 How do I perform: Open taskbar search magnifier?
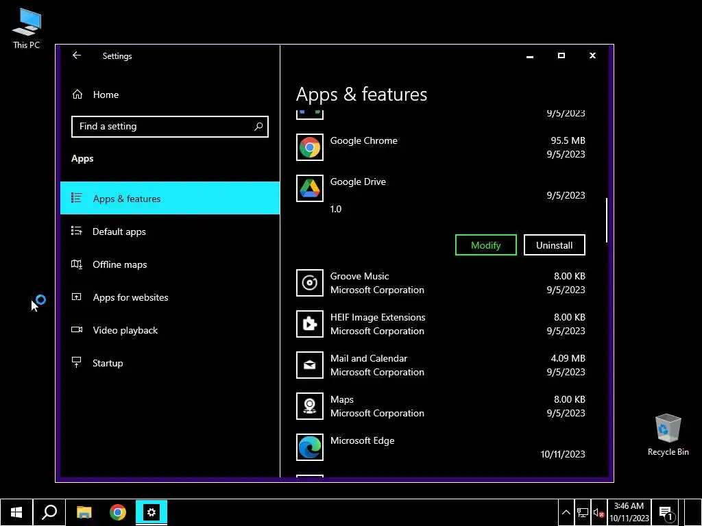click(49, 512)
